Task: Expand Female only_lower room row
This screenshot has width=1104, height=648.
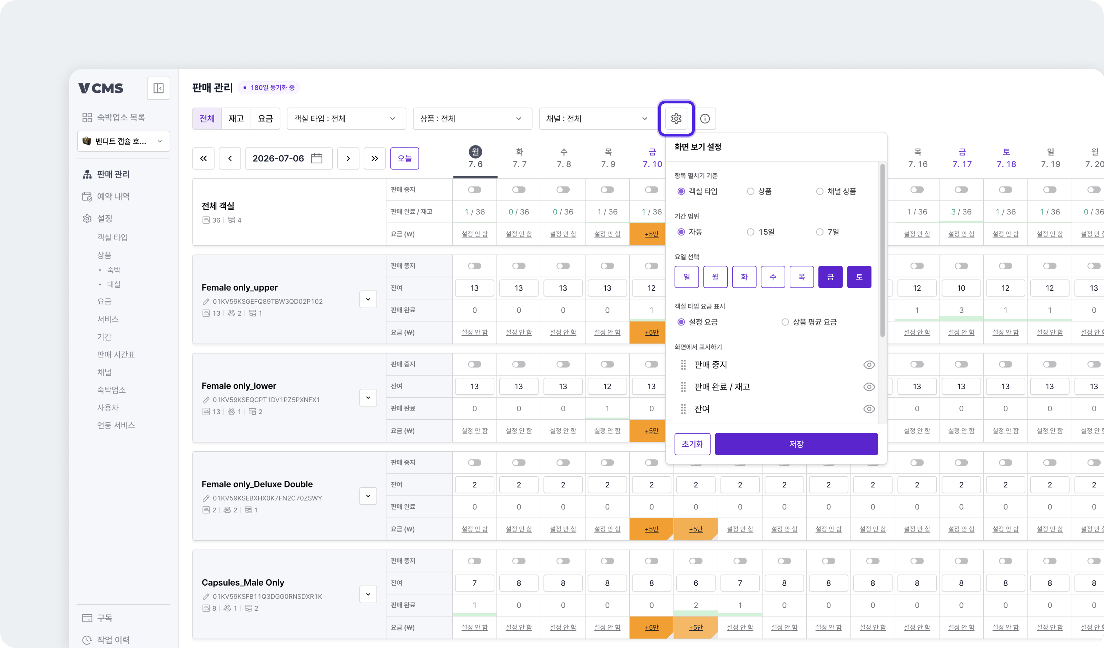Action: (368, 397)
